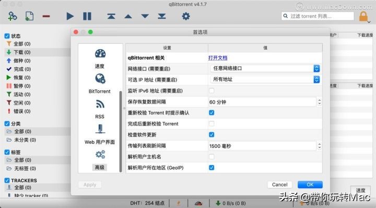Click the resume play toolbar icon

pyautogui.click(x=70, y=16)
